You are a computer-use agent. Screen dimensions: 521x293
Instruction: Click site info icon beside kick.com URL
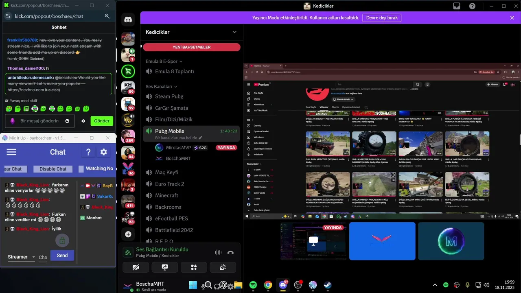point(8,16)
